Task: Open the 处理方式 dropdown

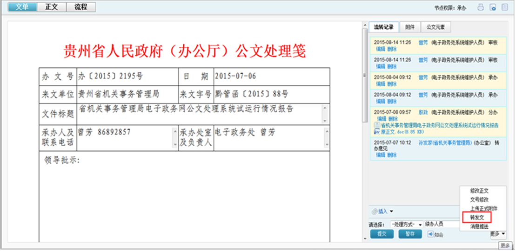Action: (406, 225)
